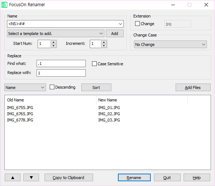Select file IMG_6778.JPG in list

tap(20, 120)
